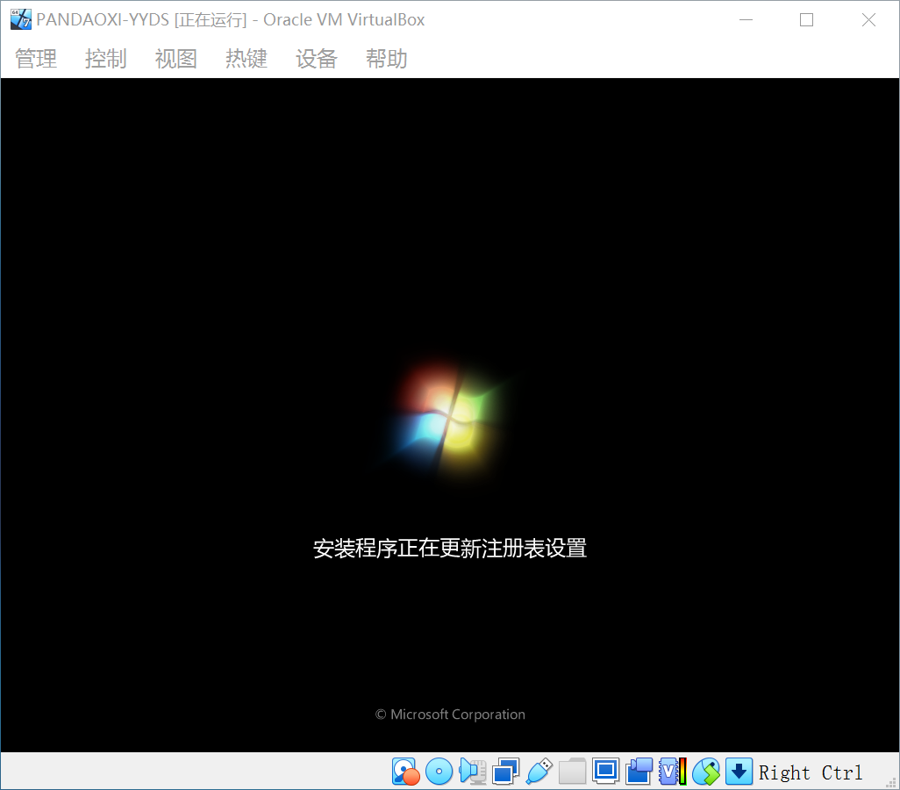Viewport: 900px width, 790px height.
Task: Click the keyboard capture down-arrow icon
Action: [x=739, y=772]
